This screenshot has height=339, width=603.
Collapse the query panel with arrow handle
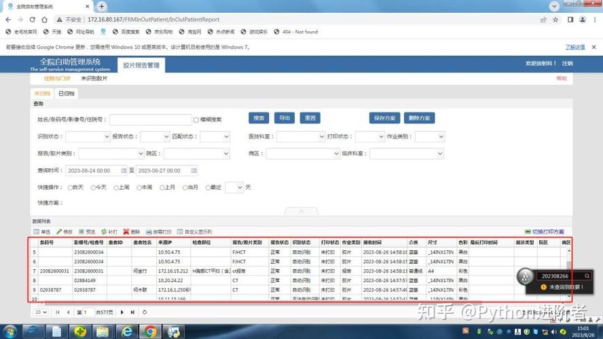[x=301, y=211]
